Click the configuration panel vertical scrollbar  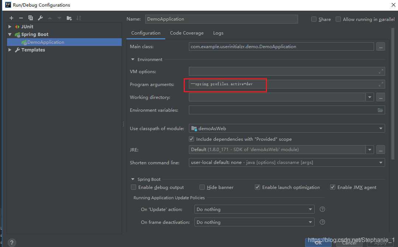pos(393,93)
